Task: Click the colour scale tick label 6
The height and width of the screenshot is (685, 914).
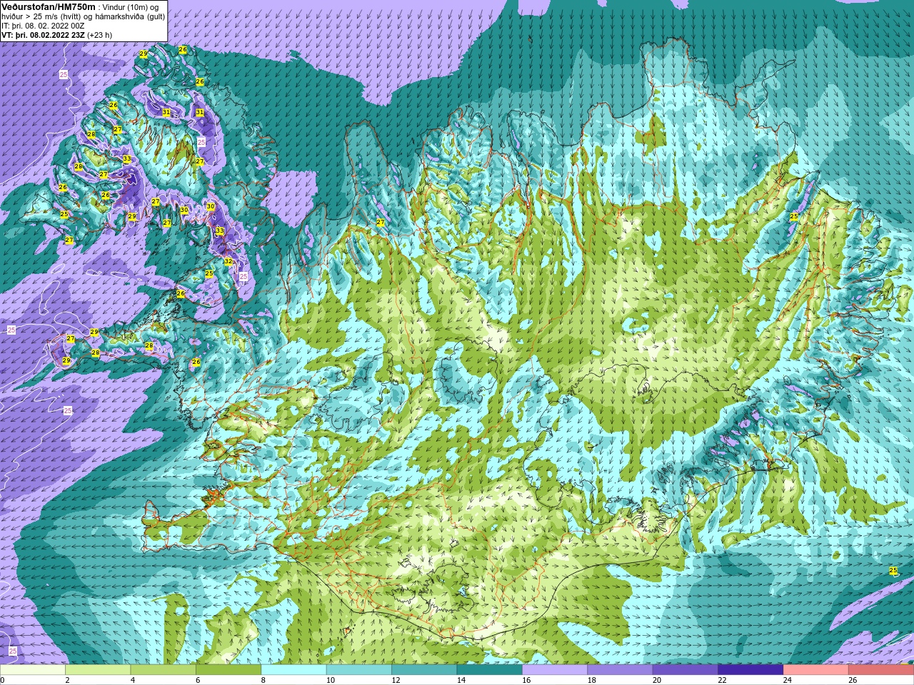Action: point(198,680)
